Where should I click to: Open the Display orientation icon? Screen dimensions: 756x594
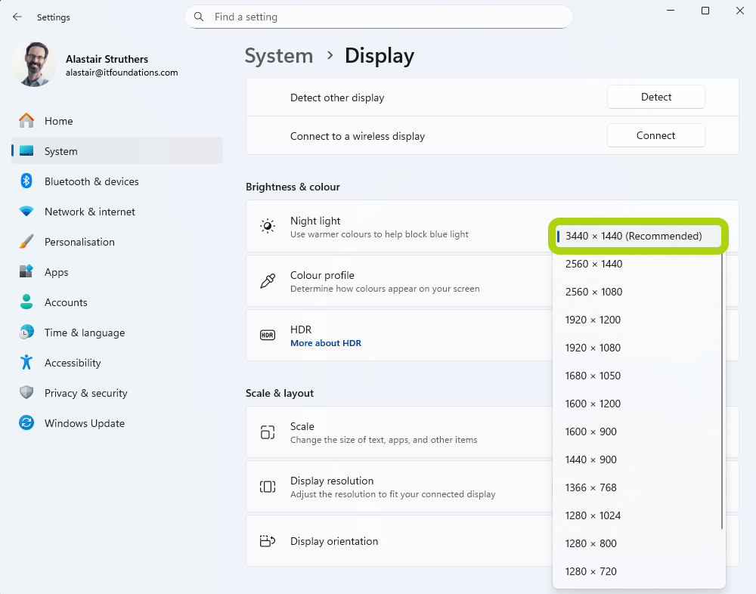(x=268, y=541)
